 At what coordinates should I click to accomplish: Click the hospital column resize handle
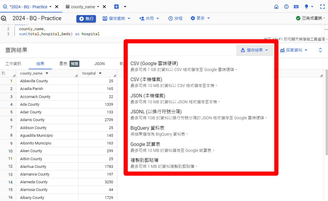[x=115, y=75]
